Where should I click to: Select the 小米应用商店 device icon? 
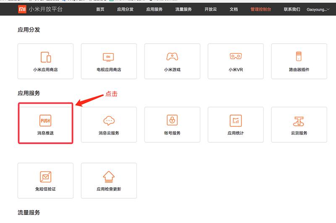(x=45, y=57)
